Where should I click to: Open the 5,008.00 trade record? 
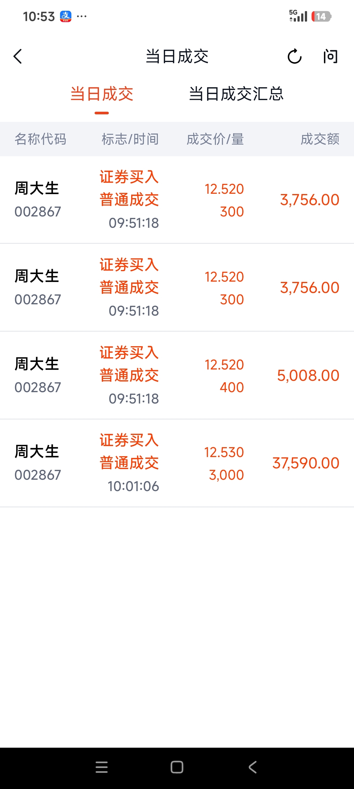[308, 375]
